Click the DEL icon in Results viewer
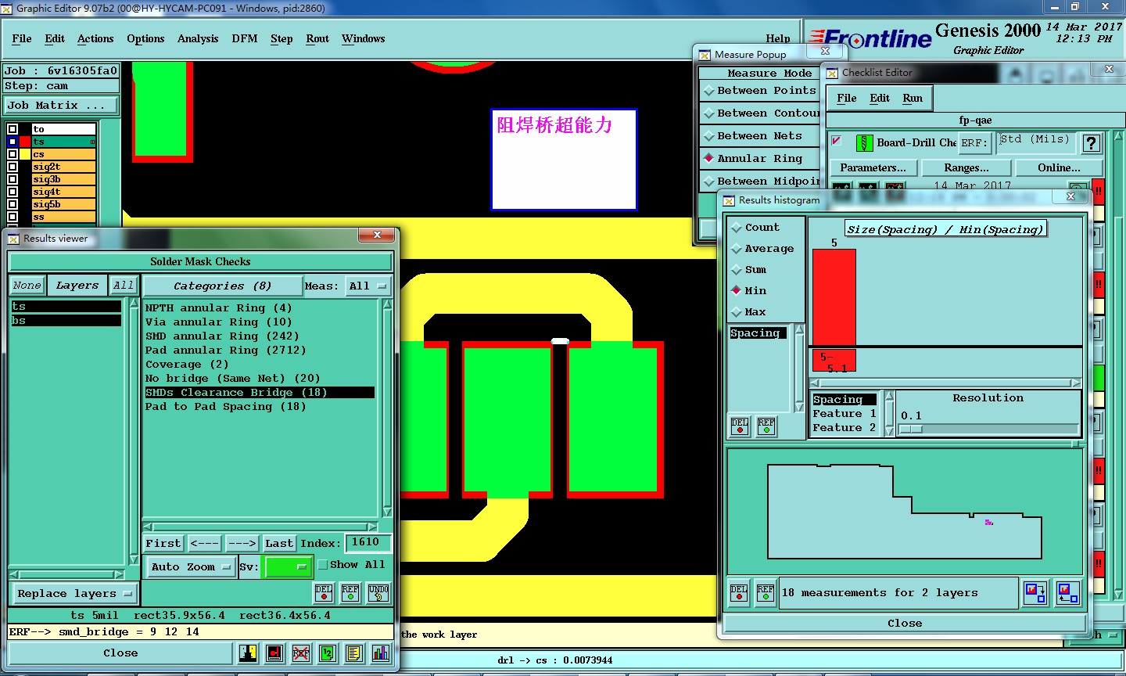The height and width of the screenshot is (676, 1126). (324, 592)
